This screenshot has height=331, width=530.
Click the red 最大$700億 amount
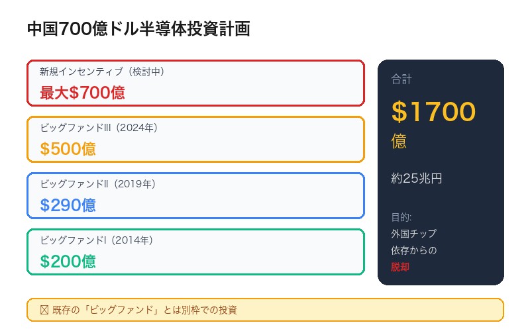pos(82,93)
